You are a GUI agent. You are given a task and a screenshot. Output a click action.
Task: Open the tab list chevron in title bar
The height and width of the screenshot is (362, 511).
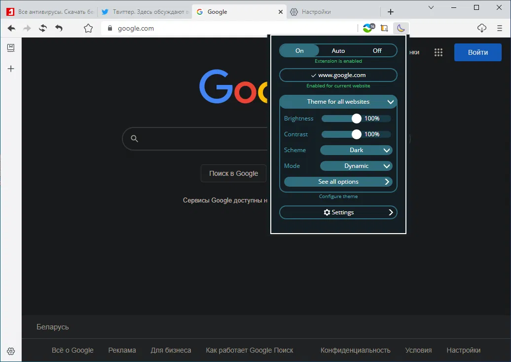(431, 7)
